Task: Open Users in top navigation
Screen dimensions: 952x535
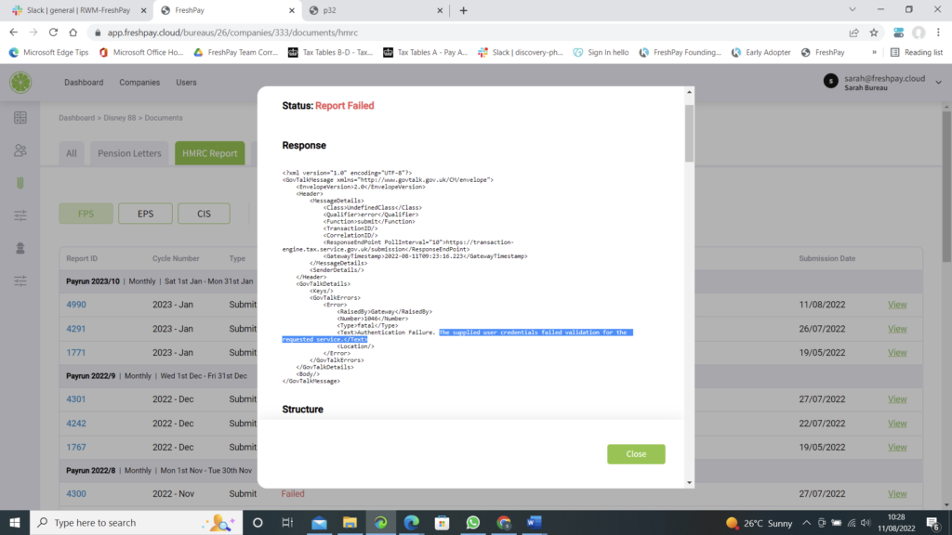Action: click(186, 83)
